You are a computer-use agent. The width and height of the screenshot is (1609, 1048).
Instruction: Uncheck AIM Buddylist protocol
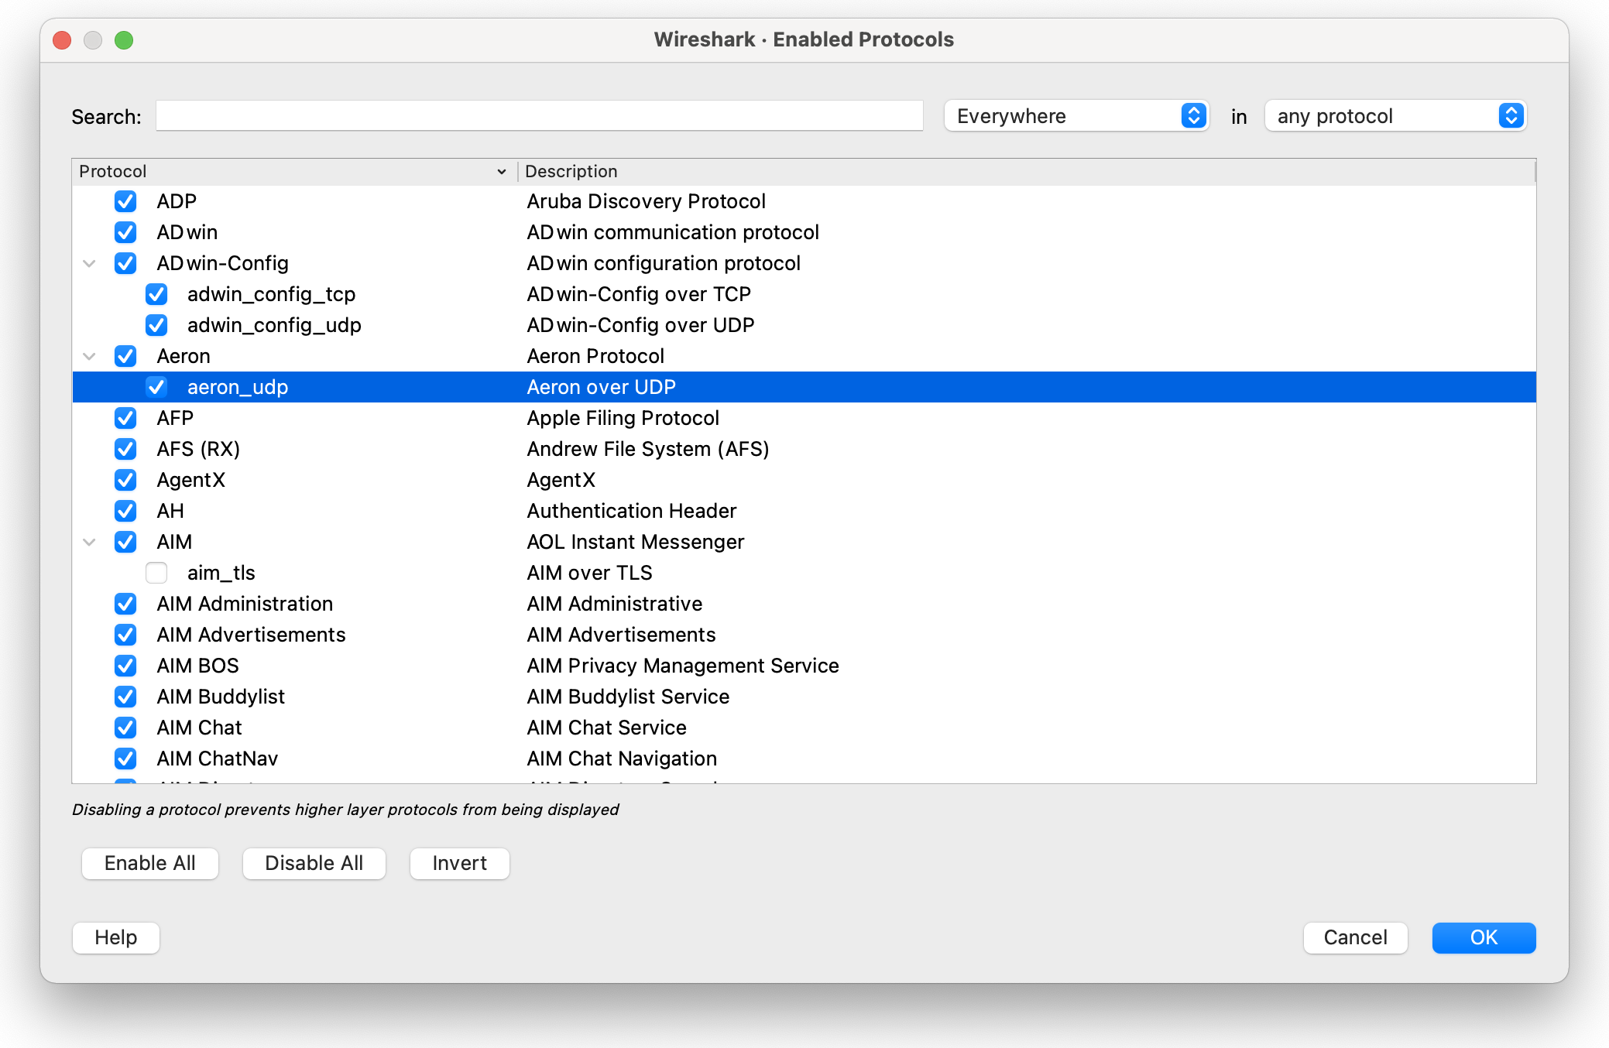point(125,697)
